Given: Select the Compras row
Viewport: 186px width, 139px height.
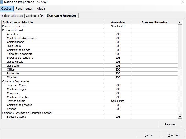Looking at the screenshot, I should (x=90, y=93).
